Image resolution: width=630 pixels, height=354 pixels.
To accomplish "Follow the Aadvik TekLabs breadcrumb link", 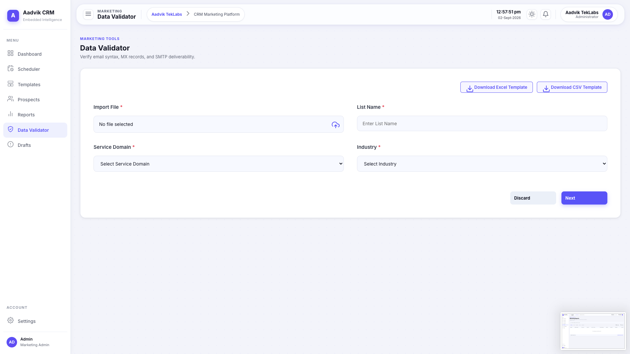I will [167, 14].
